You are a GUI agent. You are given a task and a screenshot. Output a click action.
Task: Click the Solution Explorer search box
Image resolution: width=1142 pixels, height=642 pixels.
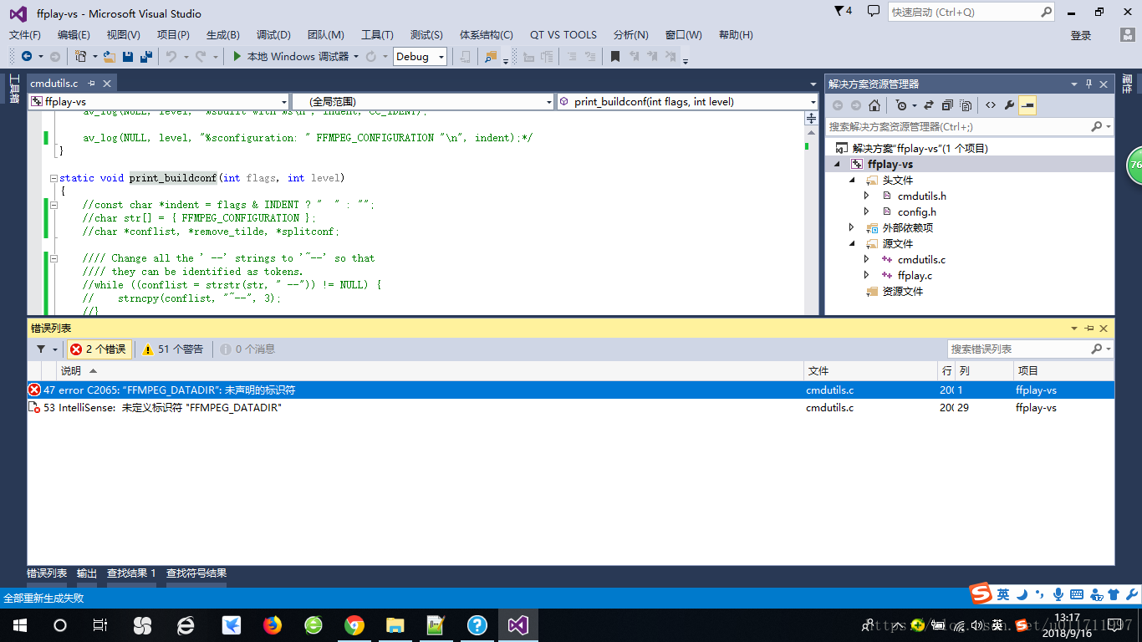(x=957, y=127)
